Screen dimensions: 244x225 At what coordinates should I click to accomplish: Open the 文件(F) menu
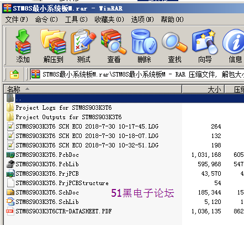(x=17, y=19)
